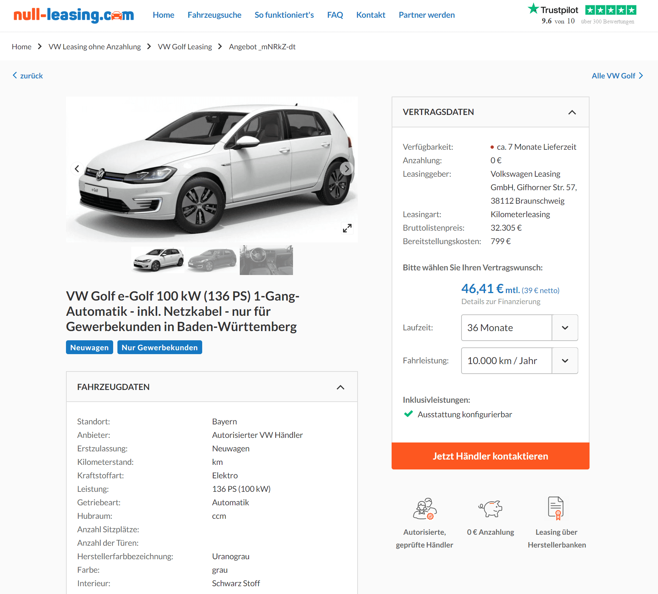Go back with zurück link

pos(32,76)
